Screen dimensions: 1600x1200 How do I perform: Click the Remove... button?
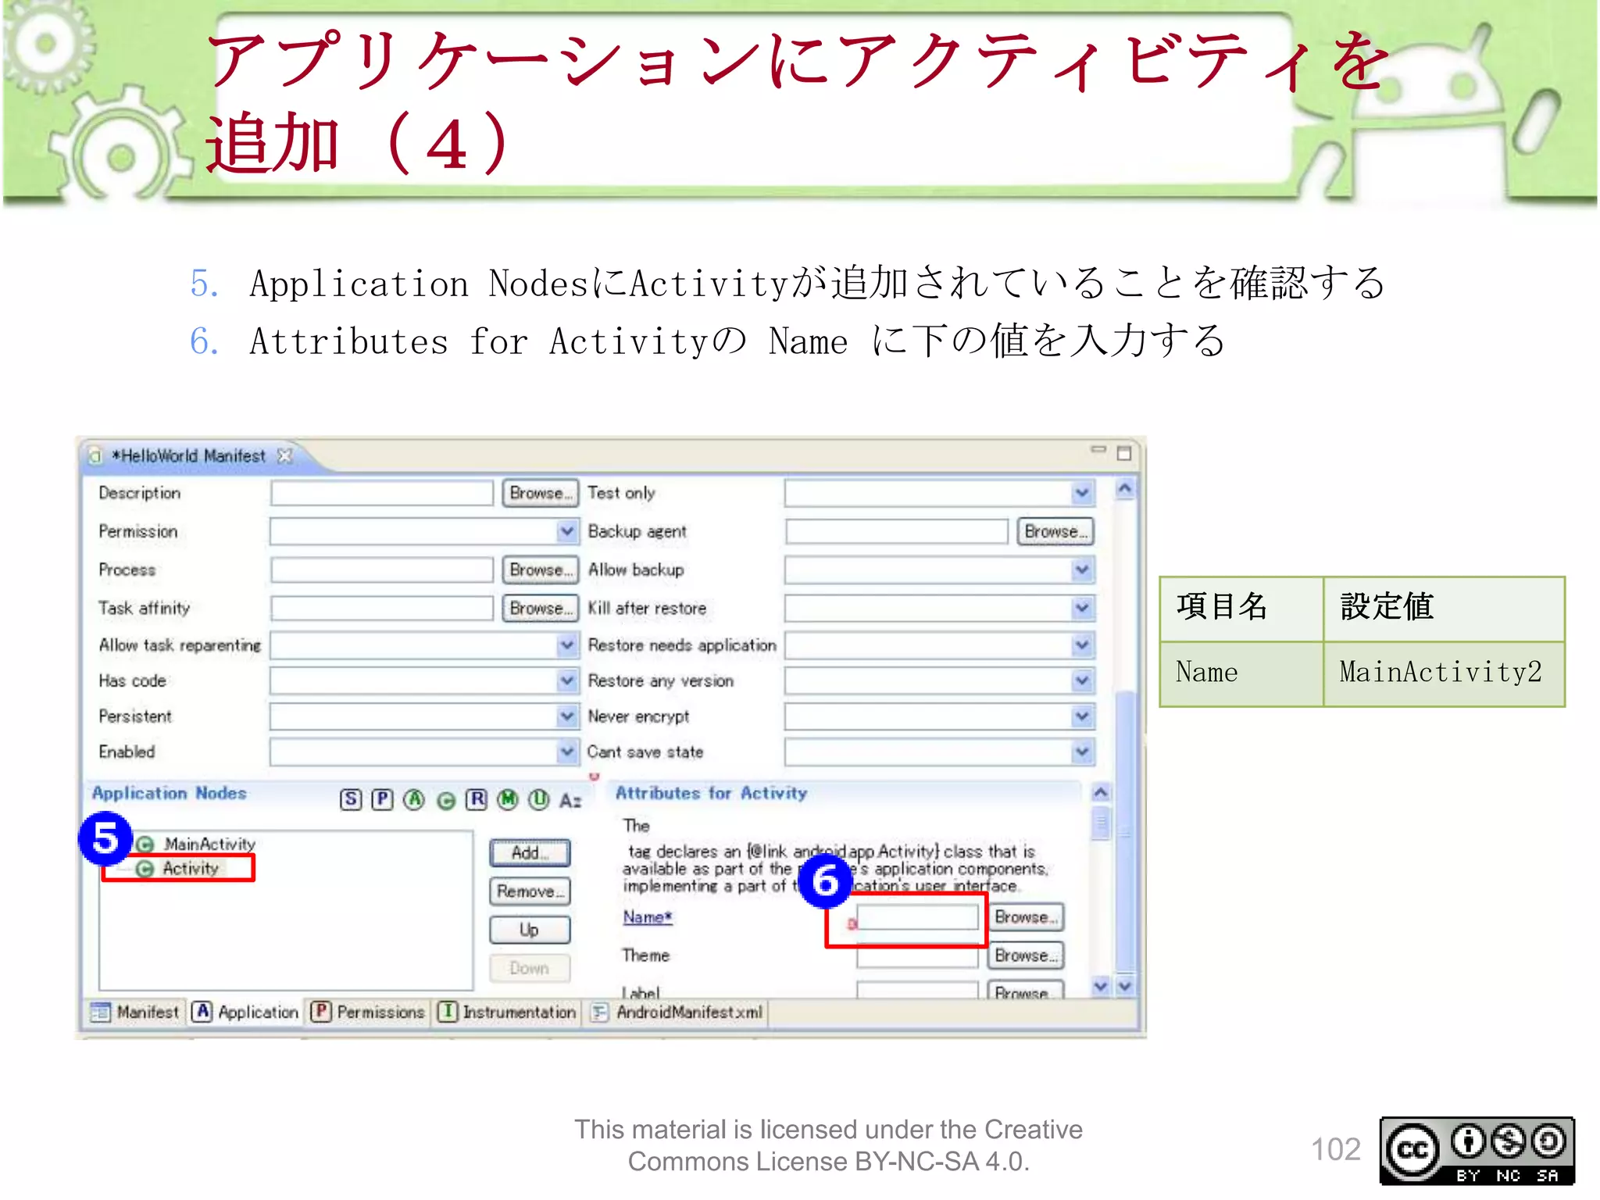(x=530, y=891)
